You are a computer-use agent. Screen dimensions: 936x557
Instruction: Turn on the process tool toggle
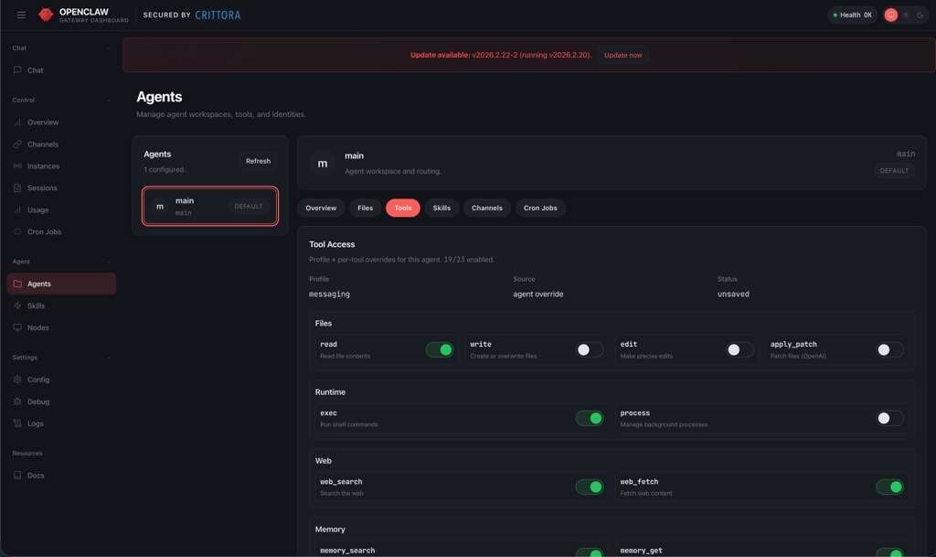[889, 418]
